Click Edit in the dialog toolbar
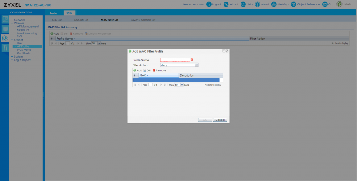This screenshot has width=357, height=181. click(x=147, y=70)
